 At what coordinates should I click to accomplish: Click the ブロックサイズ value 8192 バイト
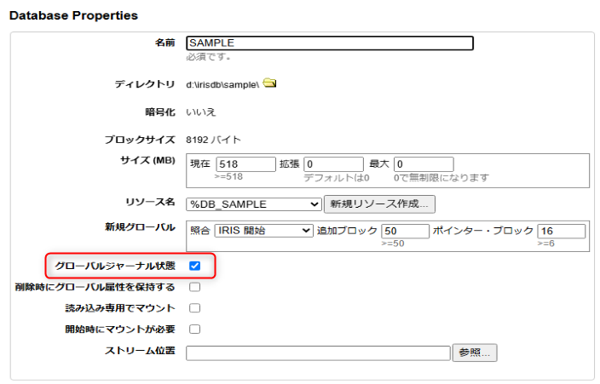click(x=213, y=139)
